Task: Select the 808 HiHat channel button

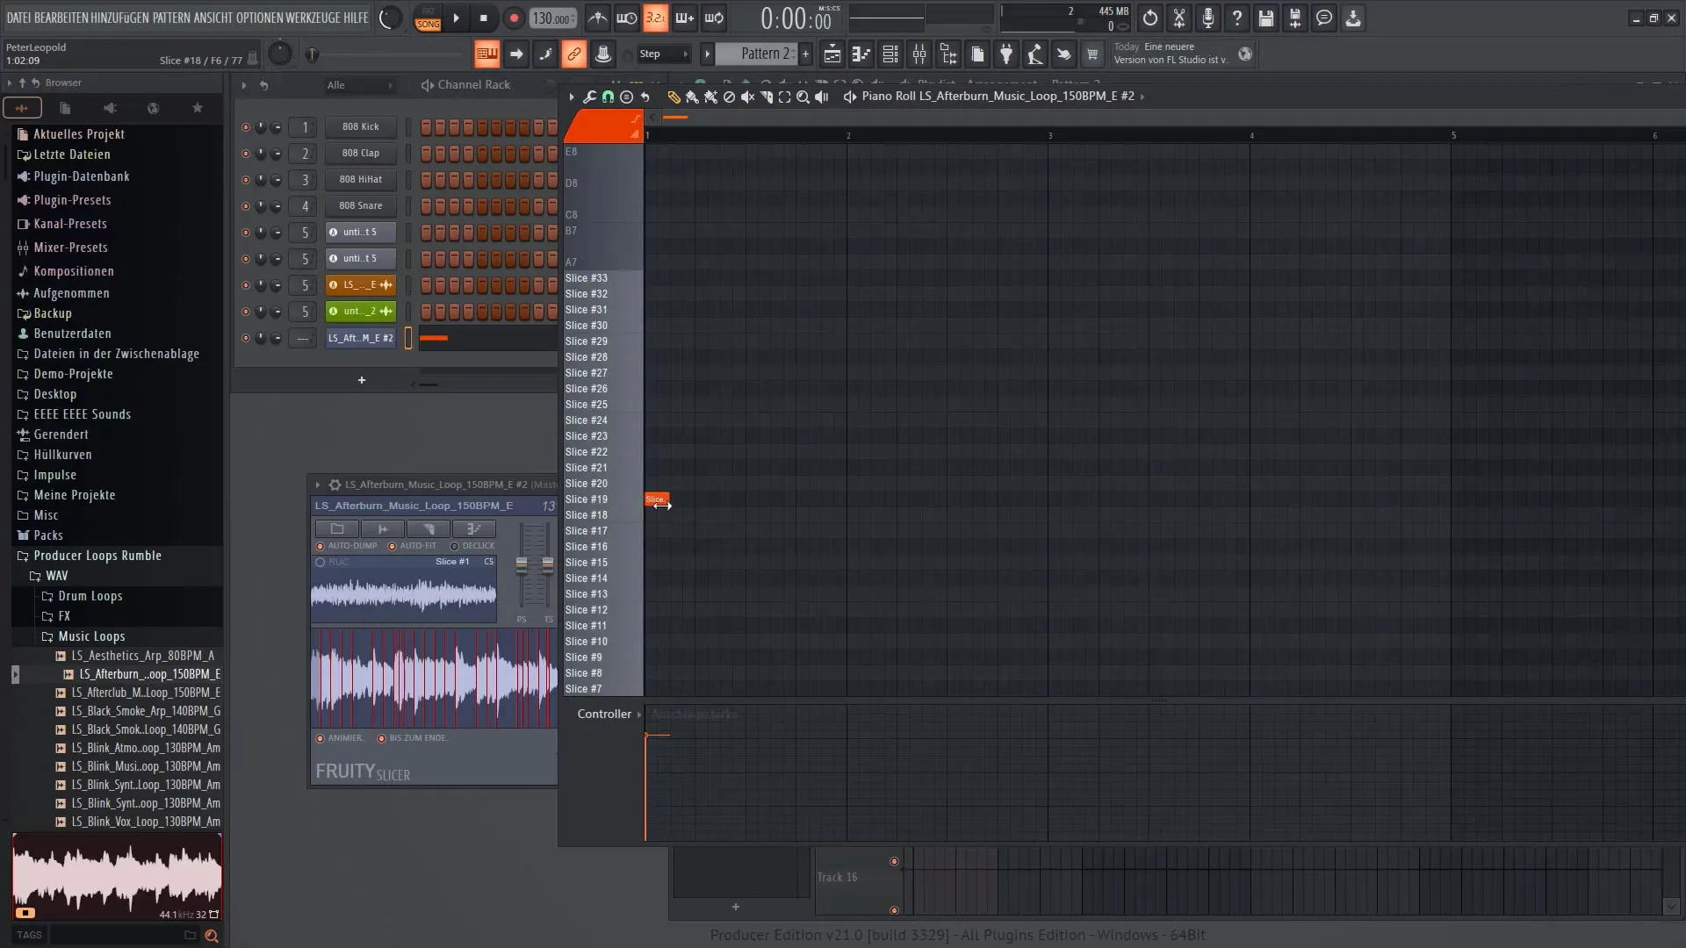Action: 361,180
